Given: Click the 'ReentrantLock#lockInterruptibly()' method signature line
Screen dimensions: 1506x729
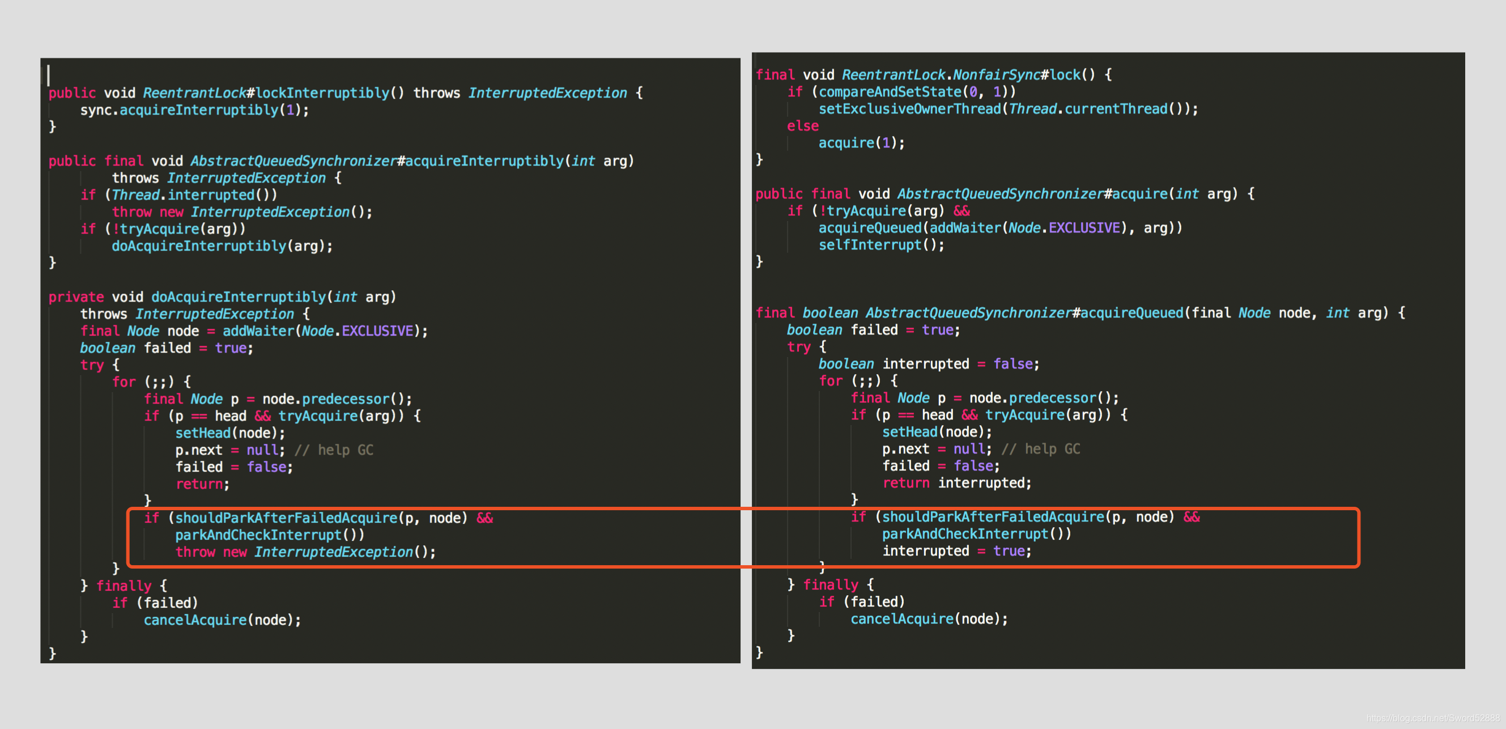Looking at the screenshot, I should click(x=346, y=93).
